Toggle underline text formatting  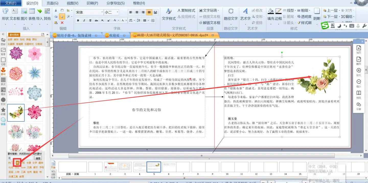[x=90, y=20]
